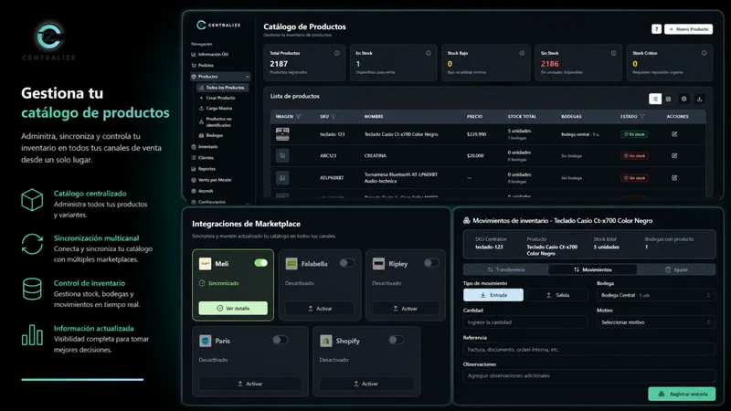The height and width of the screenshot is (411, 731).
Task: Show info for Stock Bajo card
Action: pyautogui.click(x=522, y=53)
